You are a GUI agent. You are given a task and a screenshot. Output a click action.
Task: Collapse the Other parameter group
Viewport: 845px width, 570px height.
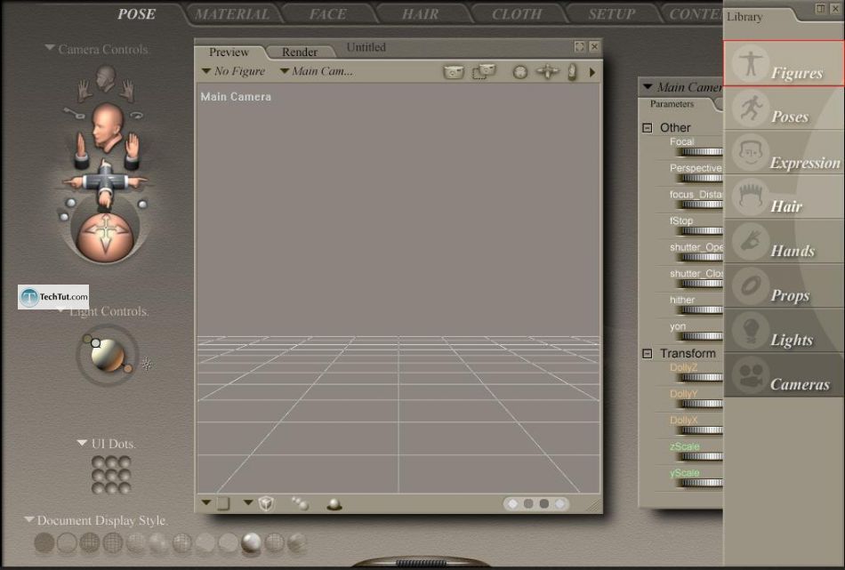[x=648, y=128]
